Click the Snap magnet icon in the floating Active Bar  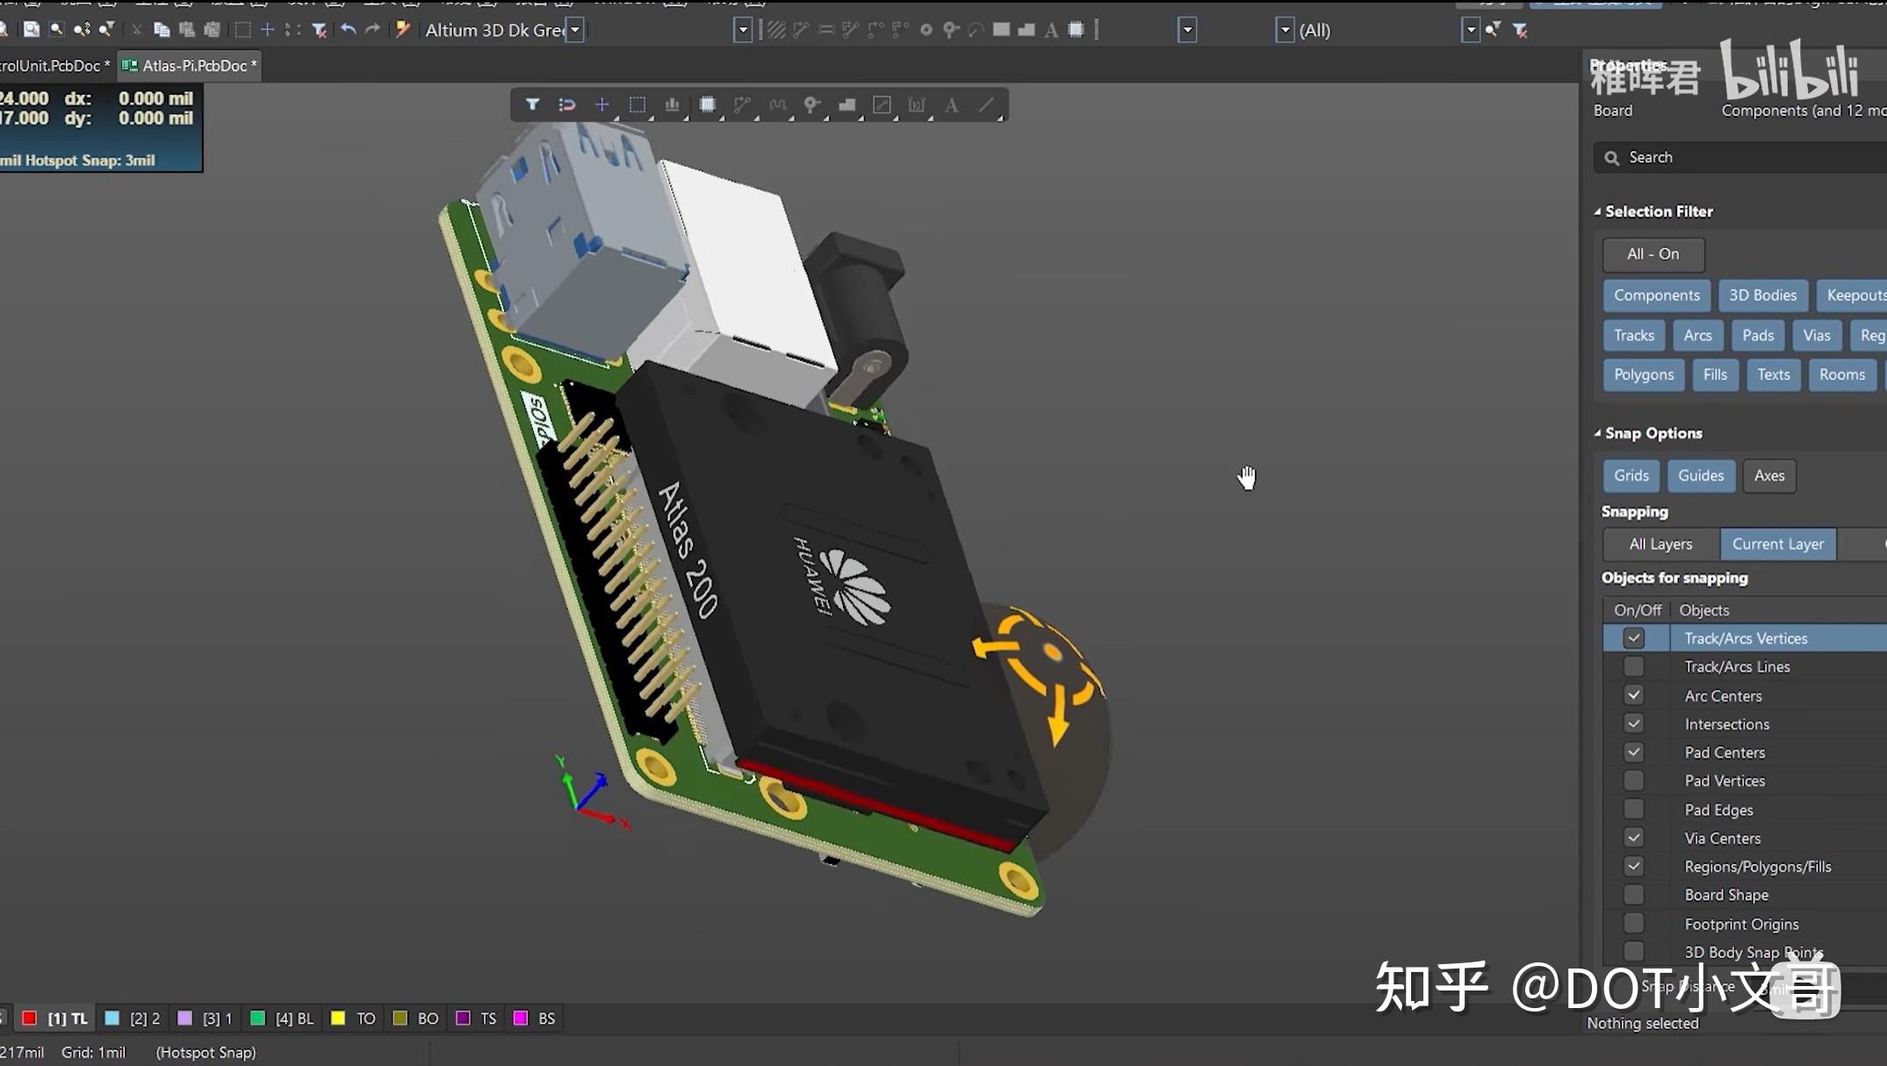click(x=567, y=104)
